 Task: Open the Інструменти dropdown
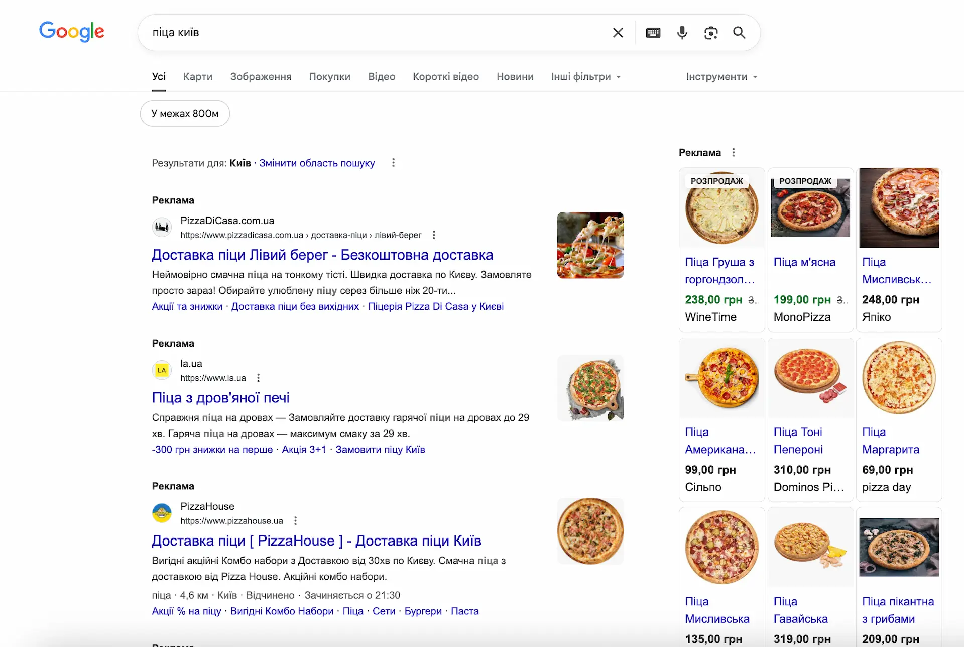[x=721, y=77]
